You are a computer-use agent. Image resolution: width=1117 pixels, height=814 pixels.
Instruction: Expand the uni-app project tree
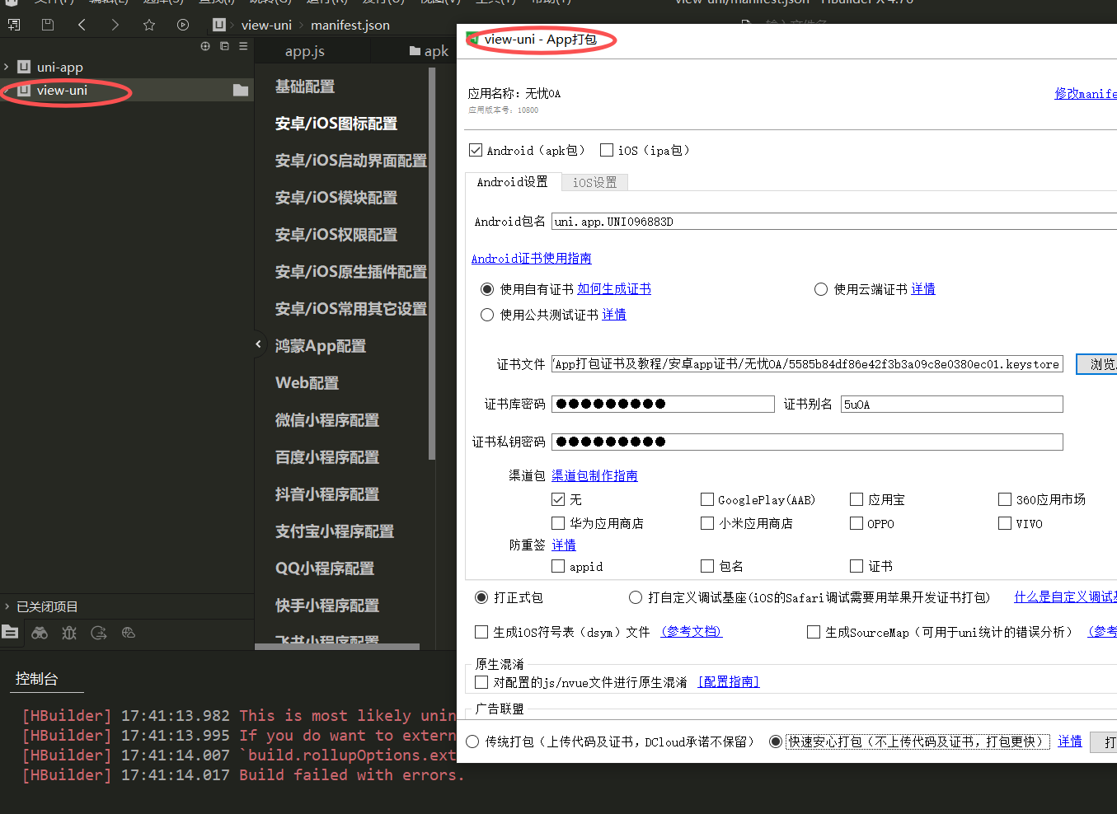(7, 67)
